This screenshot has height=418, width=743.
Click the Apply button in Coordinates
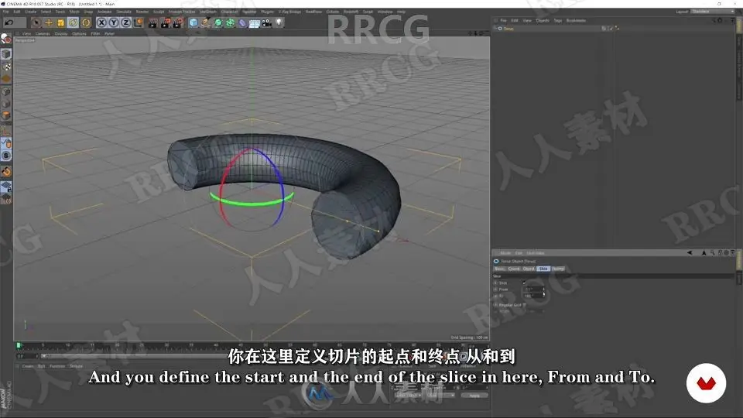[474, 396]
